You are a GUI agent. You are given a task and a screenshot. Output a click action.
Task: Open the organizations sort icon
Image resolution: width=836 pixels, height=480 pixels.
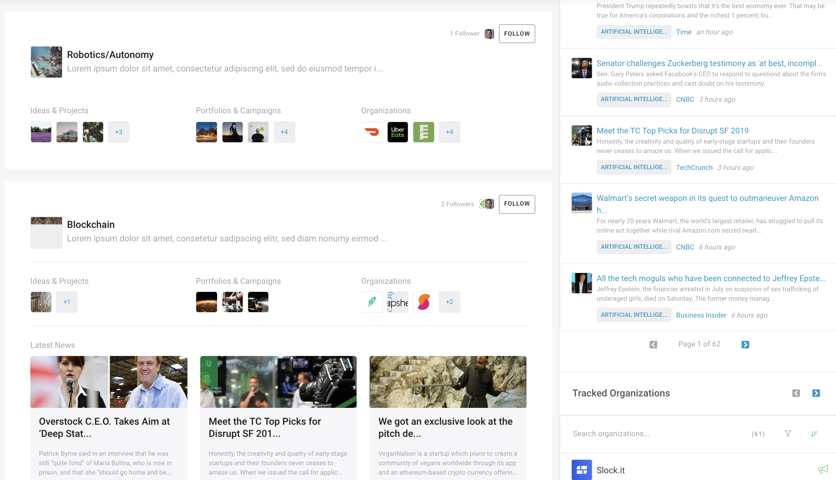814,434
